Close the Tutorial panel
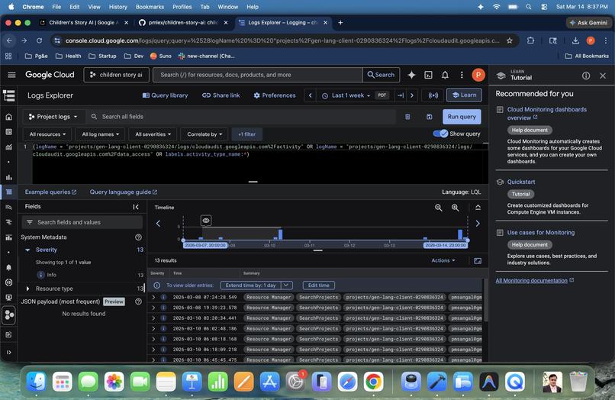Image resolution: width=615 pixels, height=400 pixels. coord(603,76)
